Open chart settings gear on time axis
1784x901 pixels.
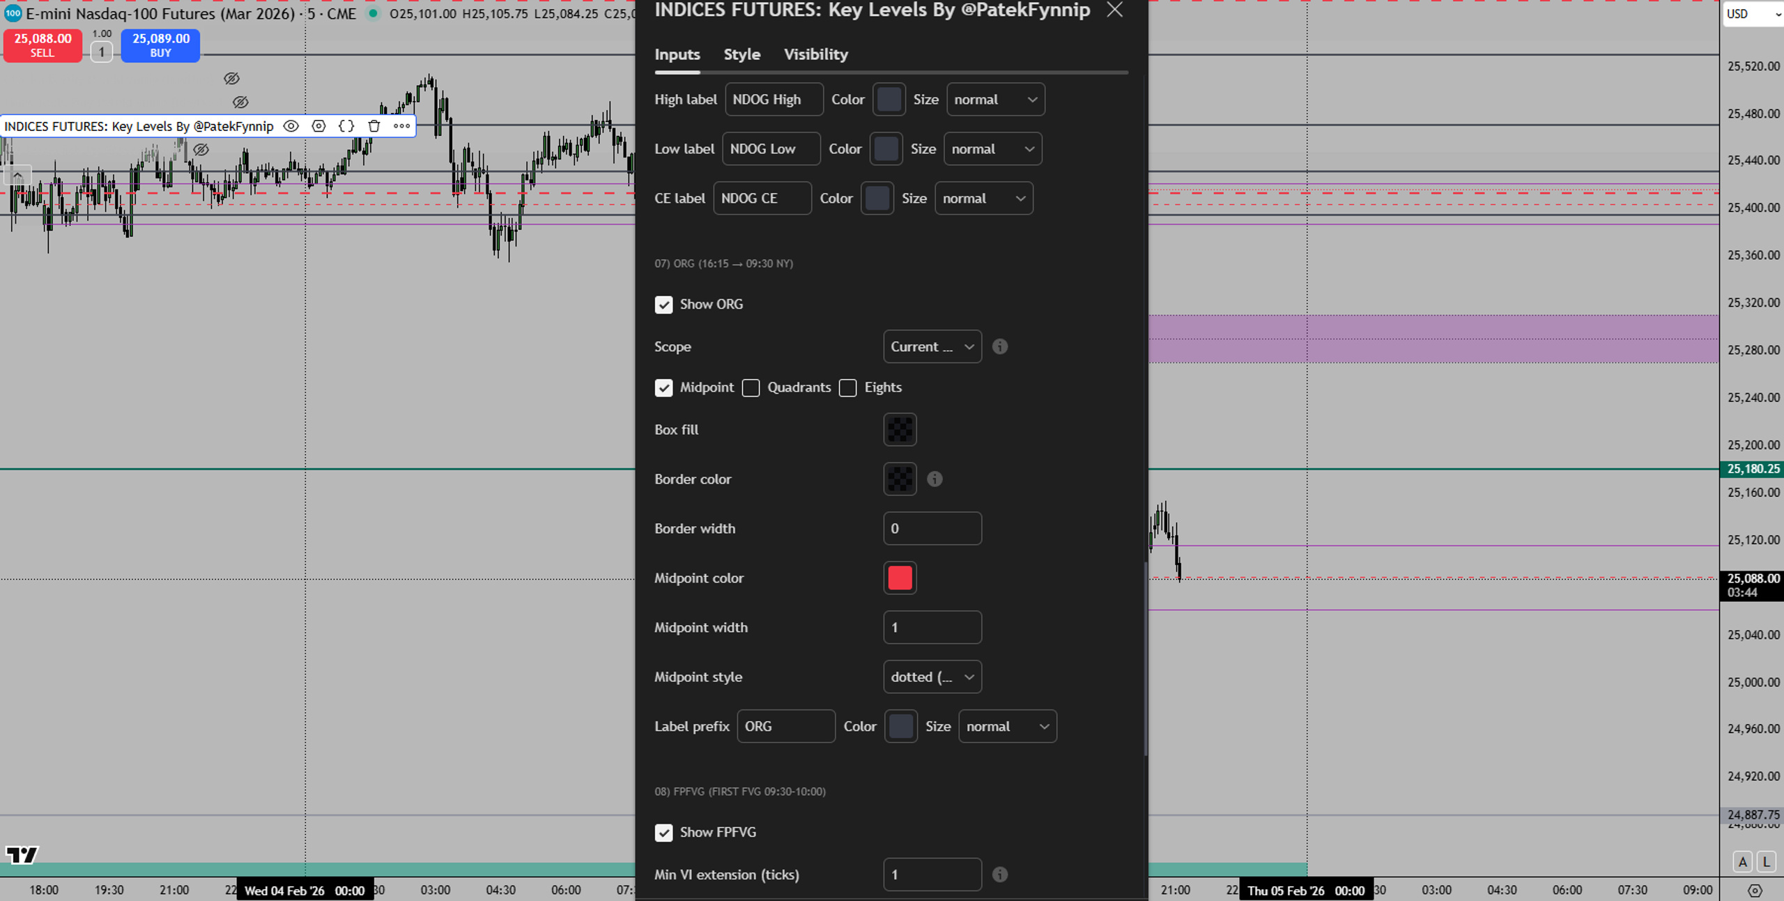click(1755, 891)
